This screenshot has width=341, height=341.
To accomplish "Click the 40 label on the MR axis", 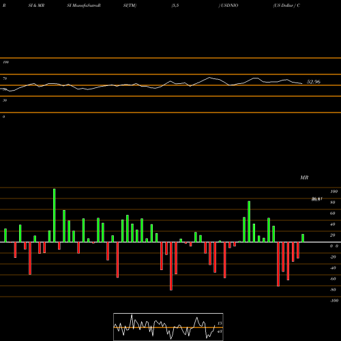I will [333, 224].
